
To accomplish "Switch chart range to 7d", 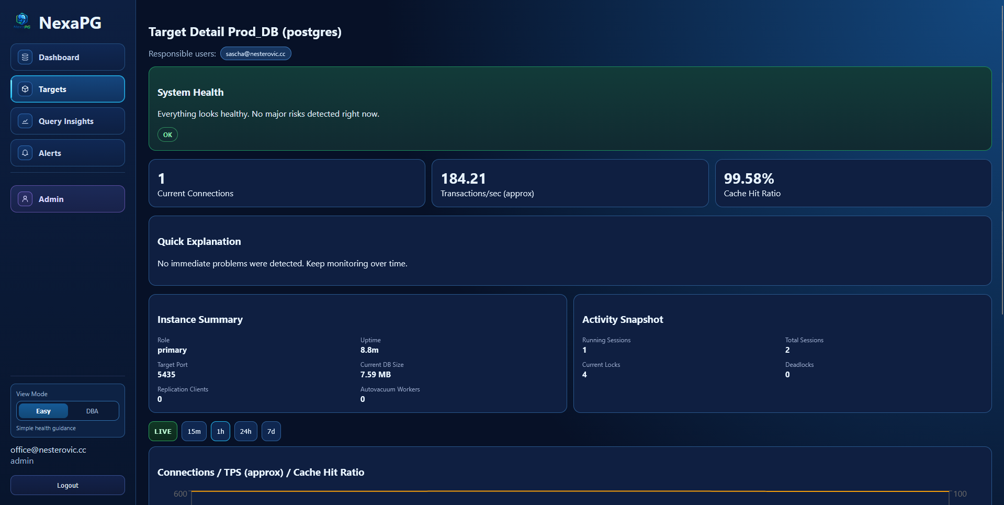I will 271,432.
